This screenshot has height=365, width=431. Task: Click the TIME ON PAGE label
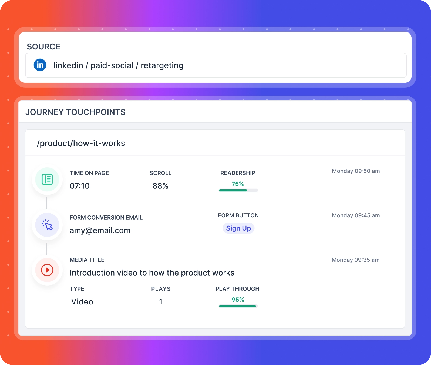click(89, 173)
